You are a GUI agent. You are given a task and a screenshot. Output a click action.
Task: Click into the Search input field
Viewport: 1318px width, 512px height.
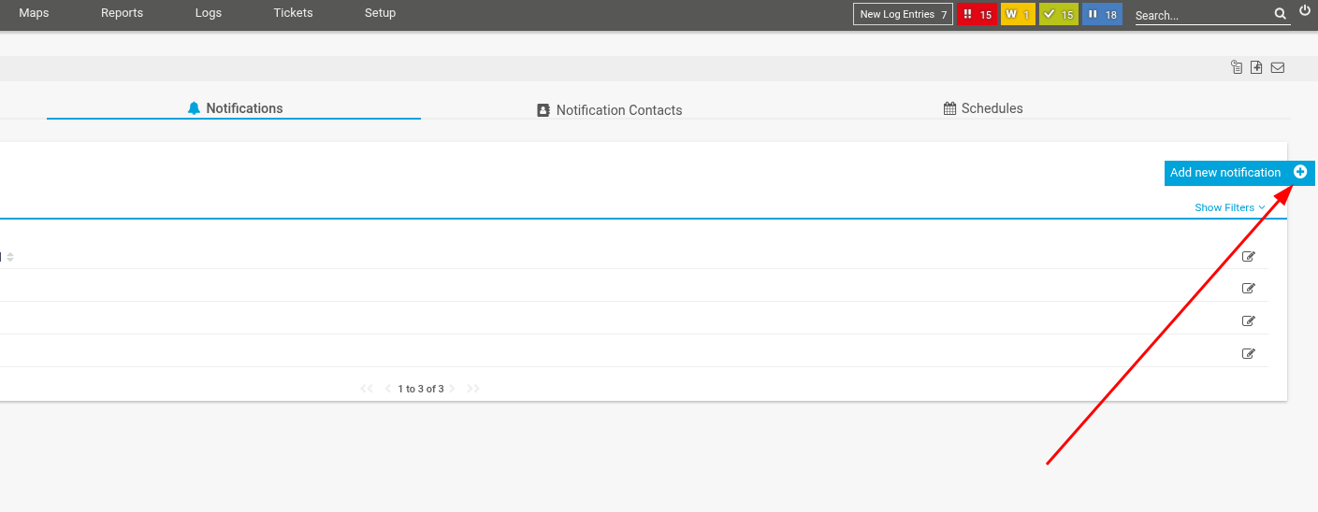[x=1202, y=16]
